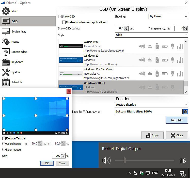This screenshot has width=190, height=178.
Task: Click the battery icon in Volume Win8 row
Action: click(165, 46)
